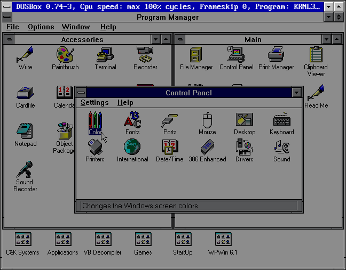Image resolution: width=346 pixels, height=270 pixels.
Task: Select the Print Manager icon in Main
Action: coord(276,58)
